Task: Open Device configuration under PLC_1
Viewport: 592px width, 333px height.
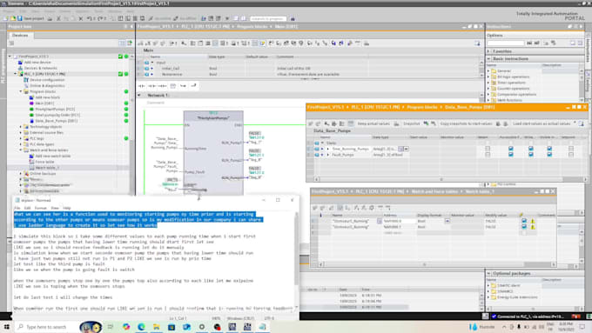Action: (47, 80)
